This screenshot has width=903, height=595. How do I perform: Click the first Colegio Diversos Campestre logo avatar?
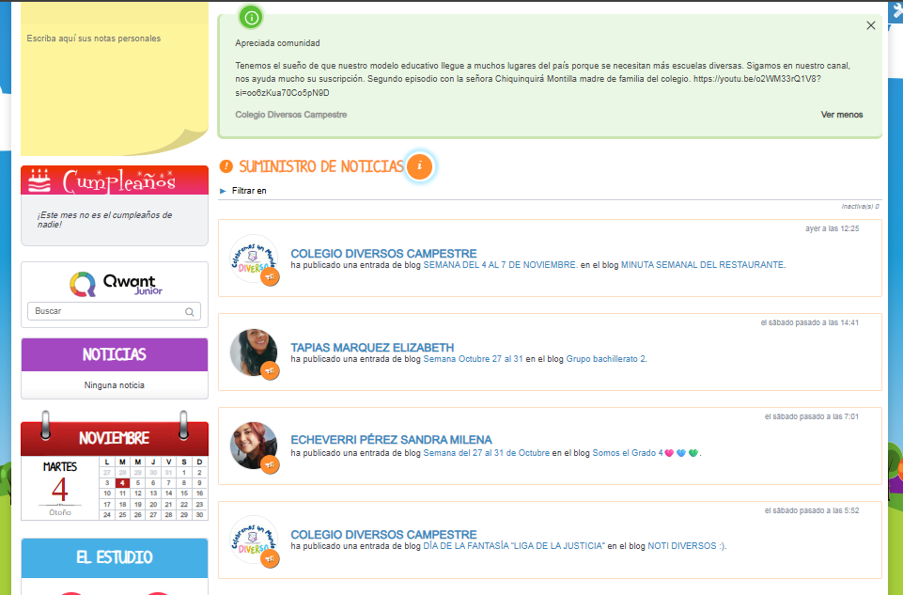(x=253, y=258)
